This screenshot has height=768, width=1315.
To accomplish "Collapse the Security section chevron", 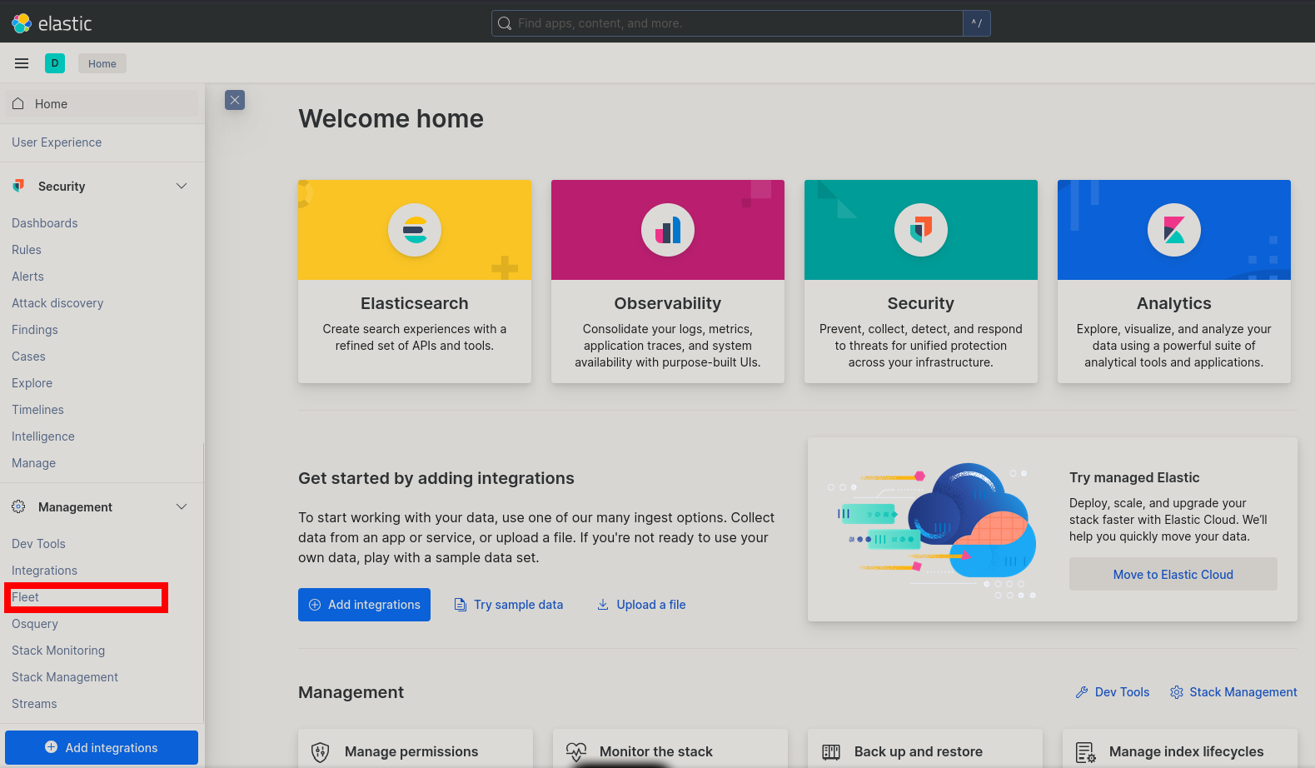I will [x=182, y=186].
